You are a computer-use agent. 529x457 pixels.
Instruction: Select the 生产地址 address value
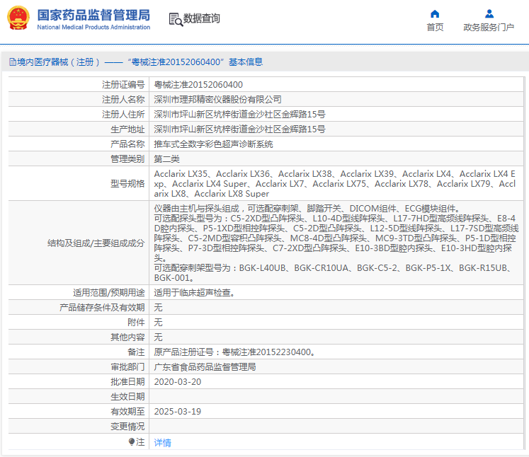pos(239,129)
